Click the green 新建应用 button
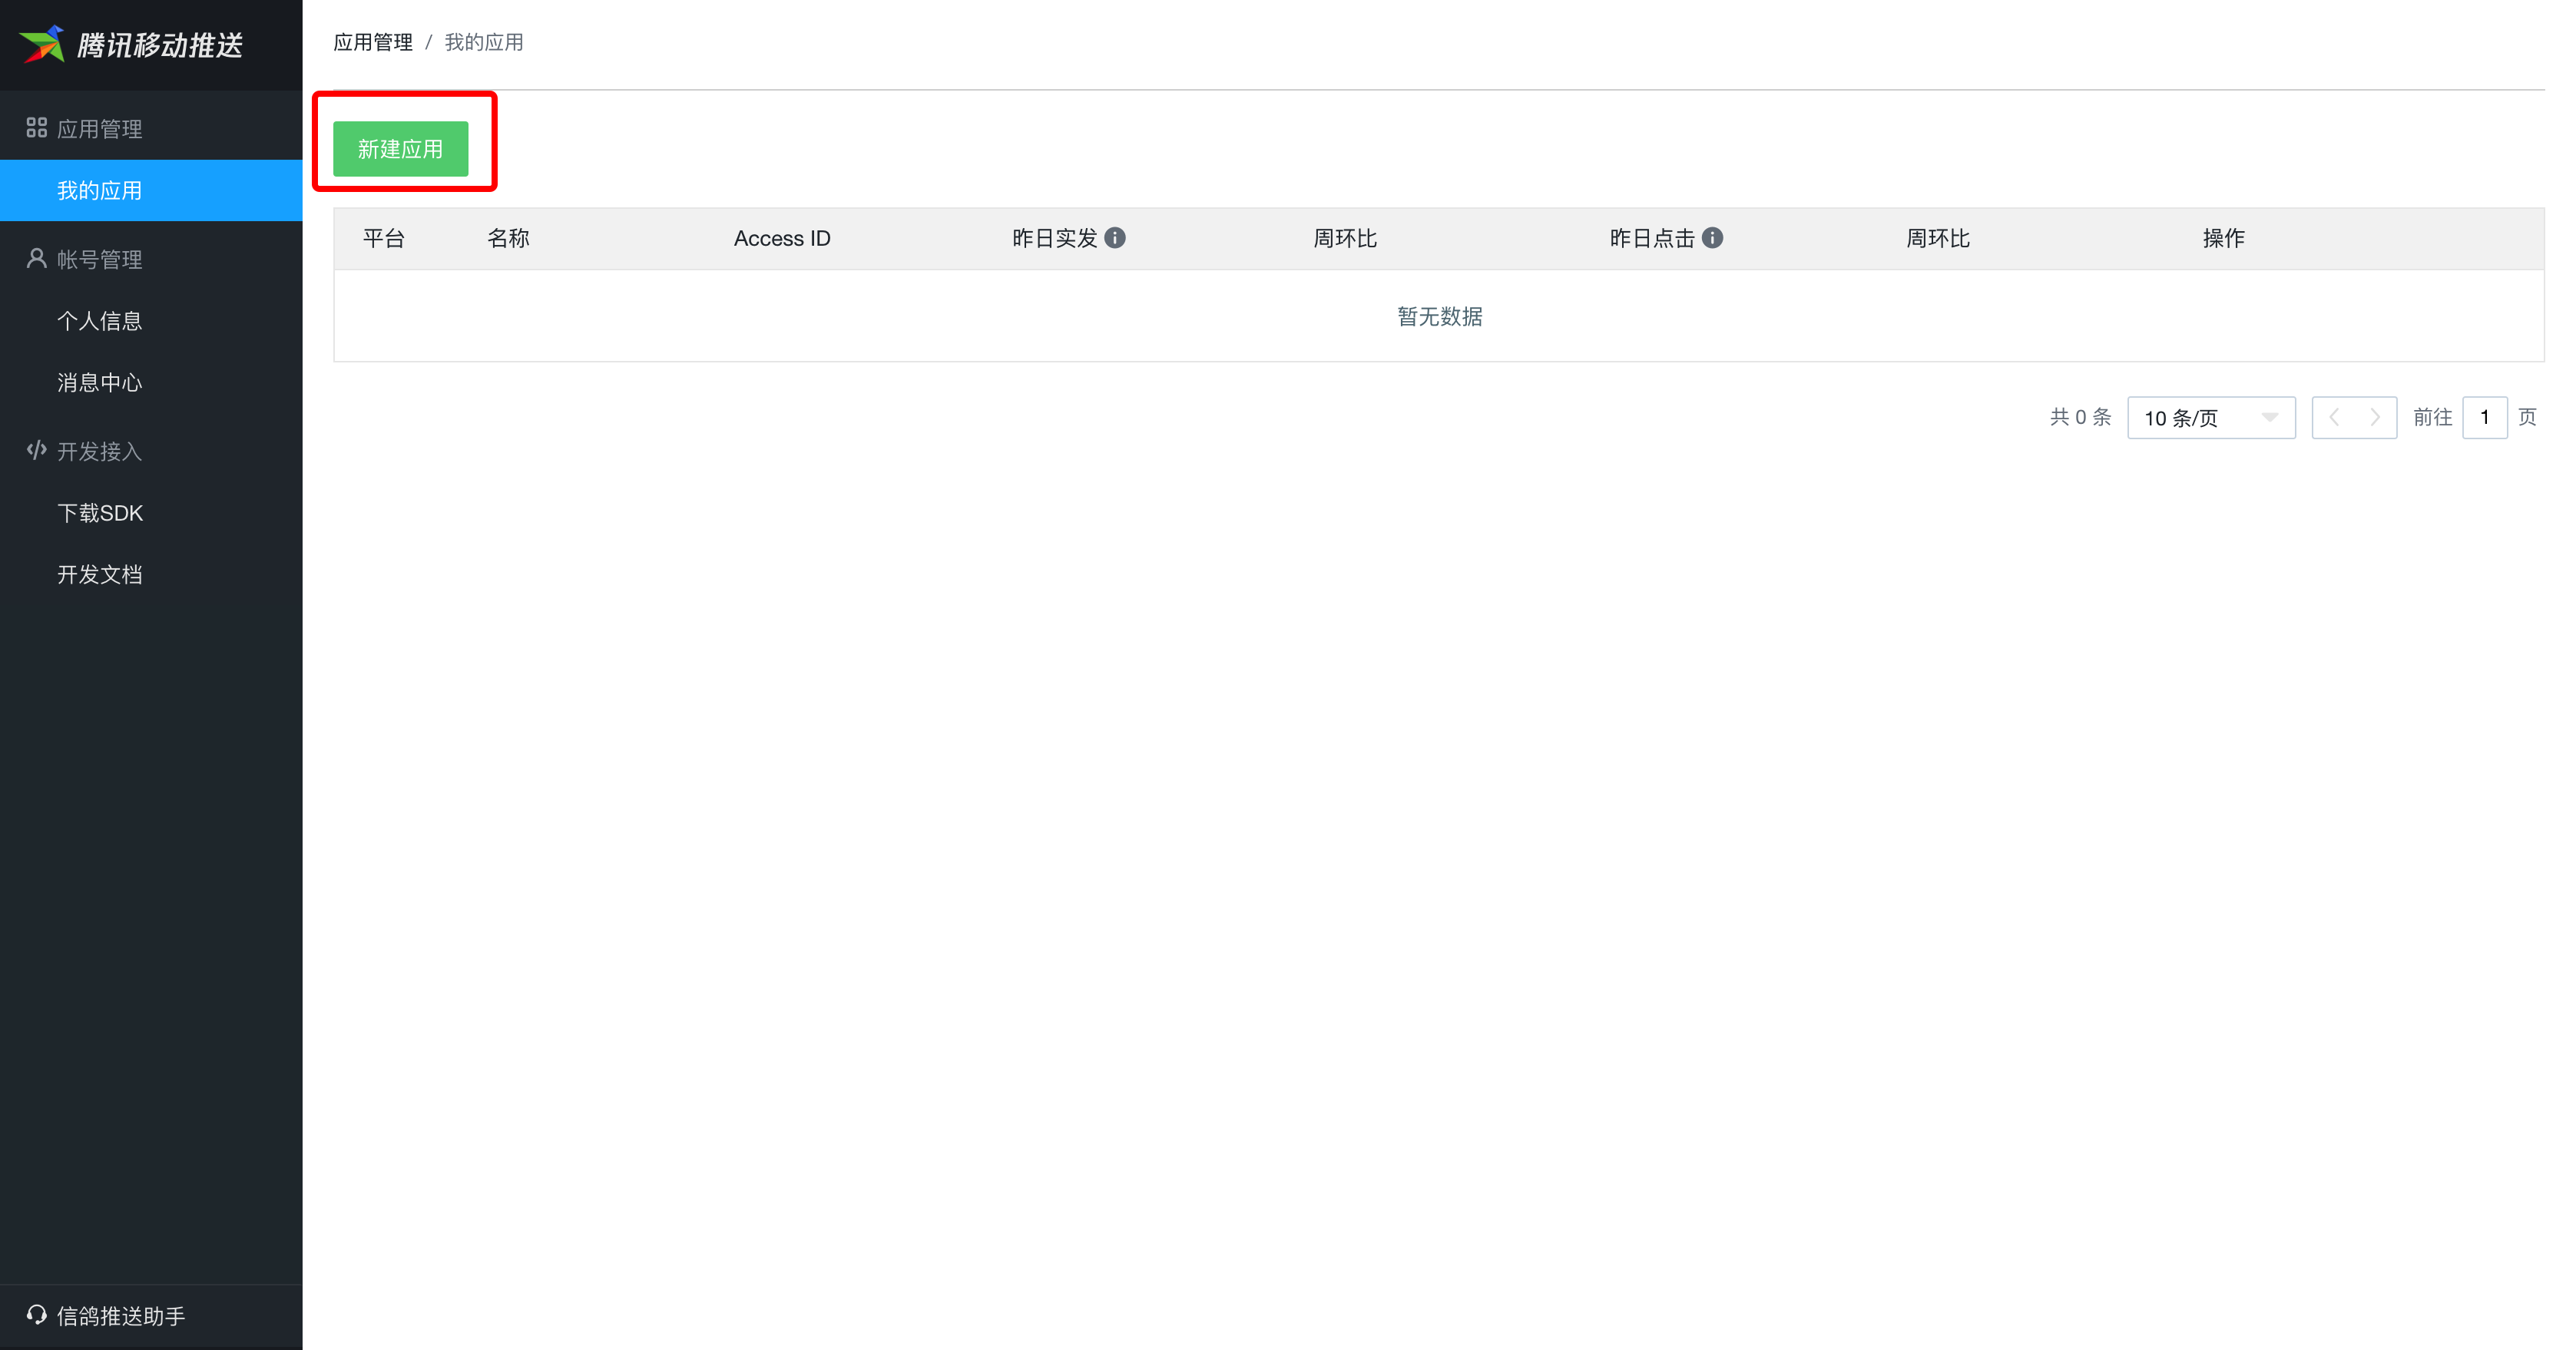 [x=400, y=149]
